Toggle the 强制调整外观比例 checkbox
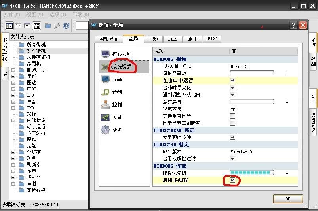Screen dimensions: 318x211 (x=232, y=94)
